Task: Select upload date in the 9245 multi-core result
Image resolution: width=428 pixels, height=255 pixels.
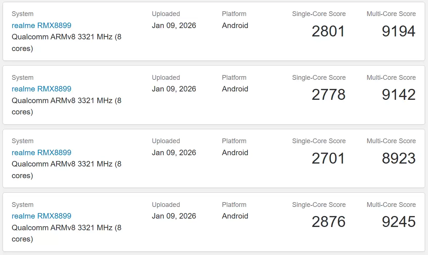Action: click(174, 216)
